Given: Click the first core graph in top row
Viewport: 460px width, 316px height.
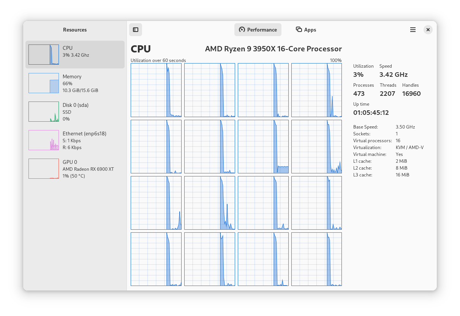Looking at the screenshot, I should point(156,90).
